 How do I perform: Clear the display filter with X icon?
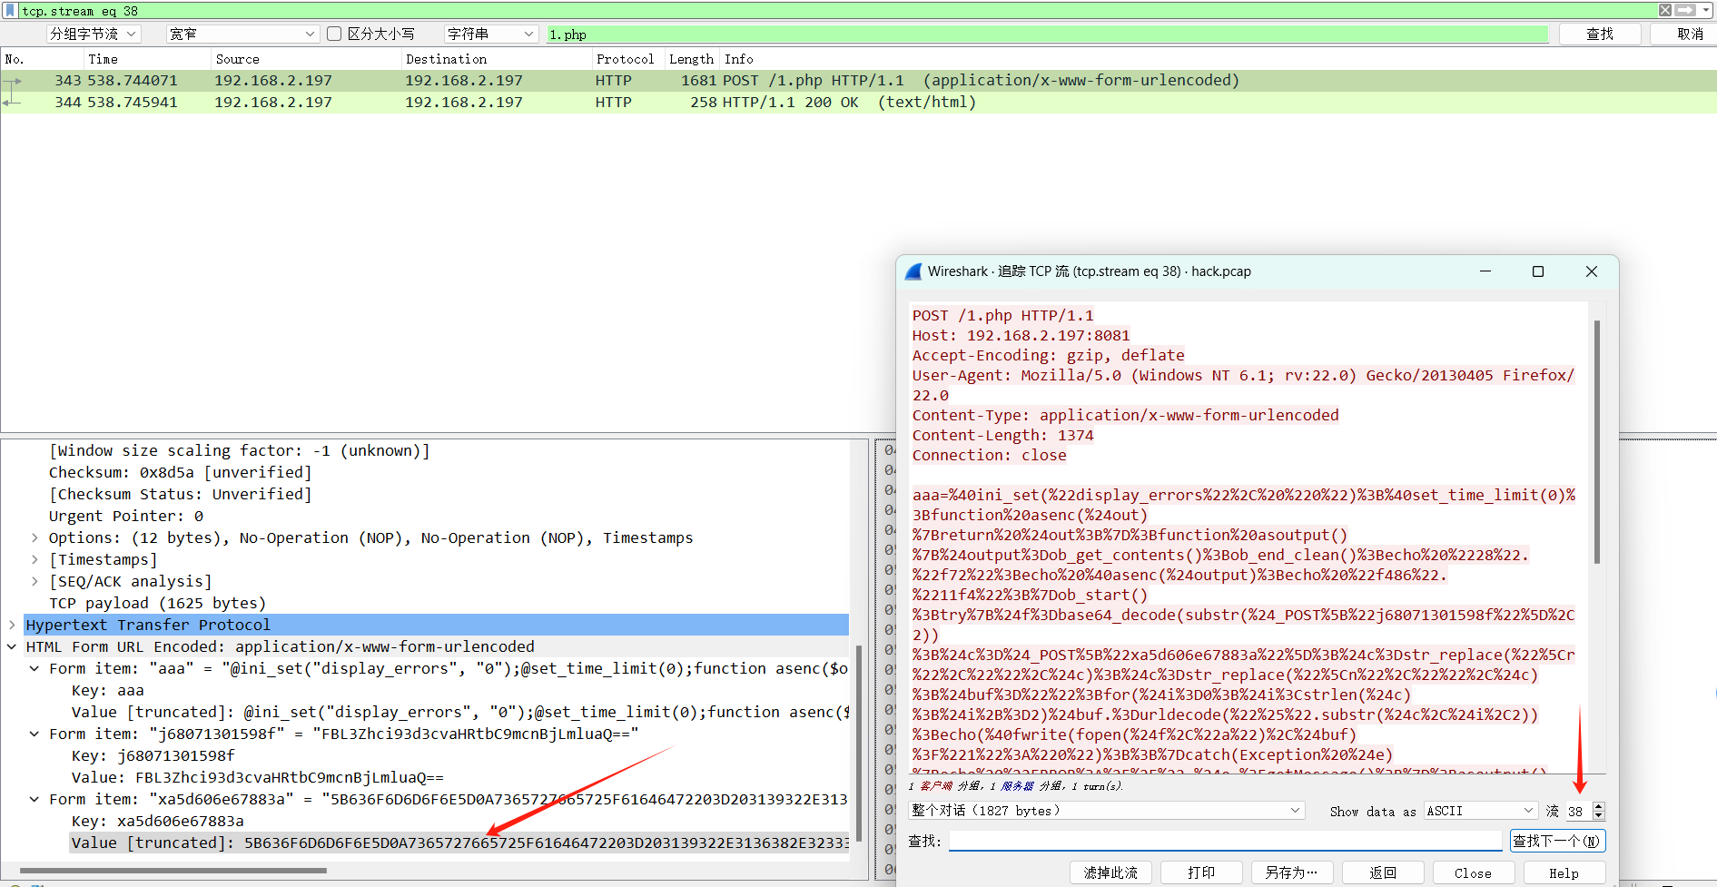(1664, 10)
